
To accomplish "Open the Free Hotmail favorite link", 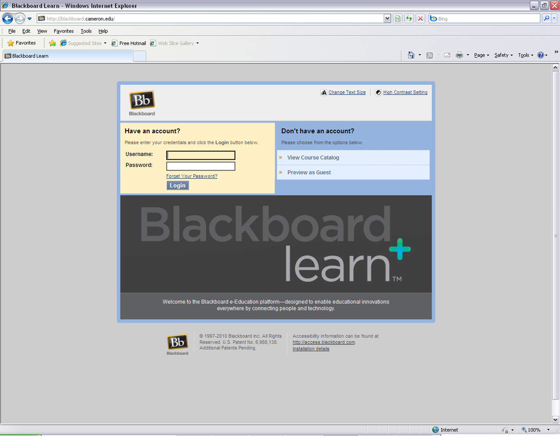I will [x=129, y=43].
